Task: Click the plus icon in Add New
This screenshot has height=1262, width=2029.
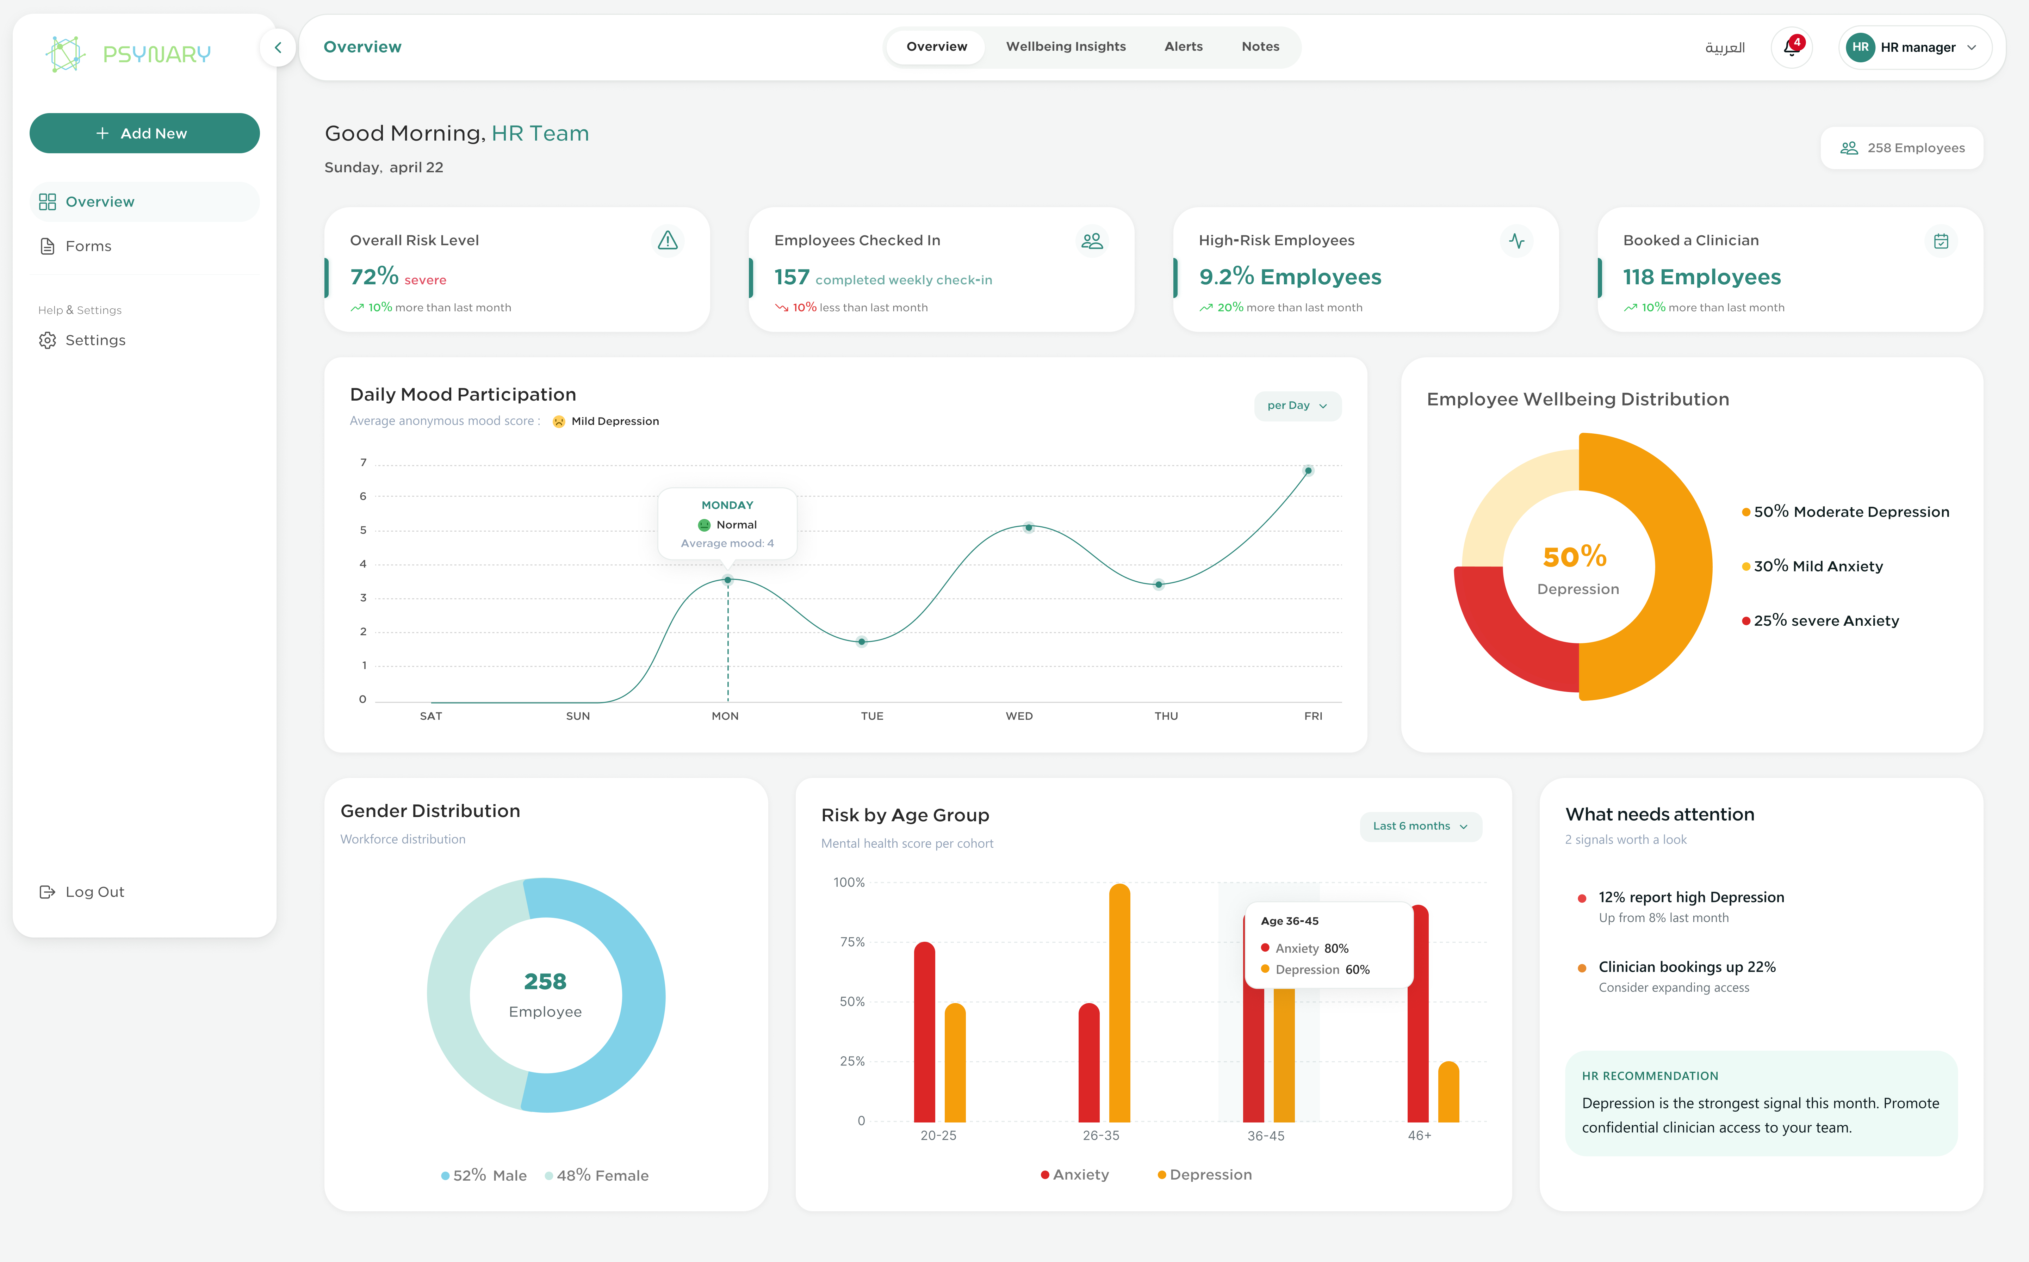Action: tap(103, 134)
